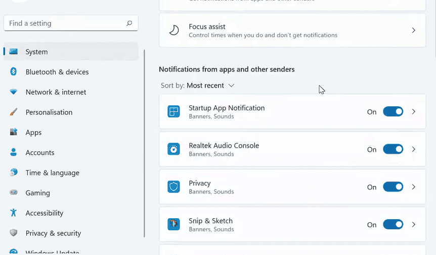Open Accounts settings category

pos(71,152)
